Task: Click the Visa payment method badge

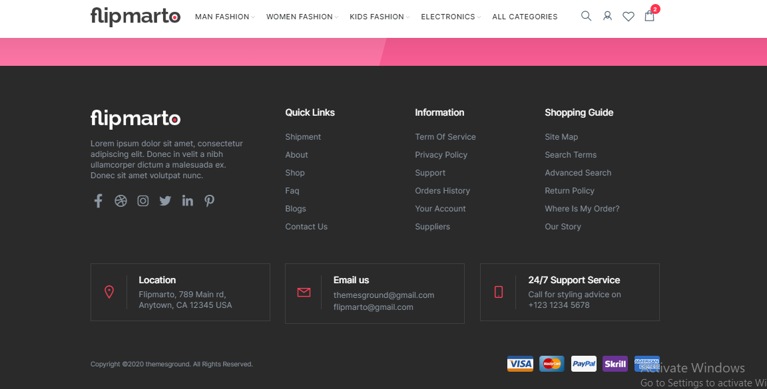Action: (x=520, y=364)
